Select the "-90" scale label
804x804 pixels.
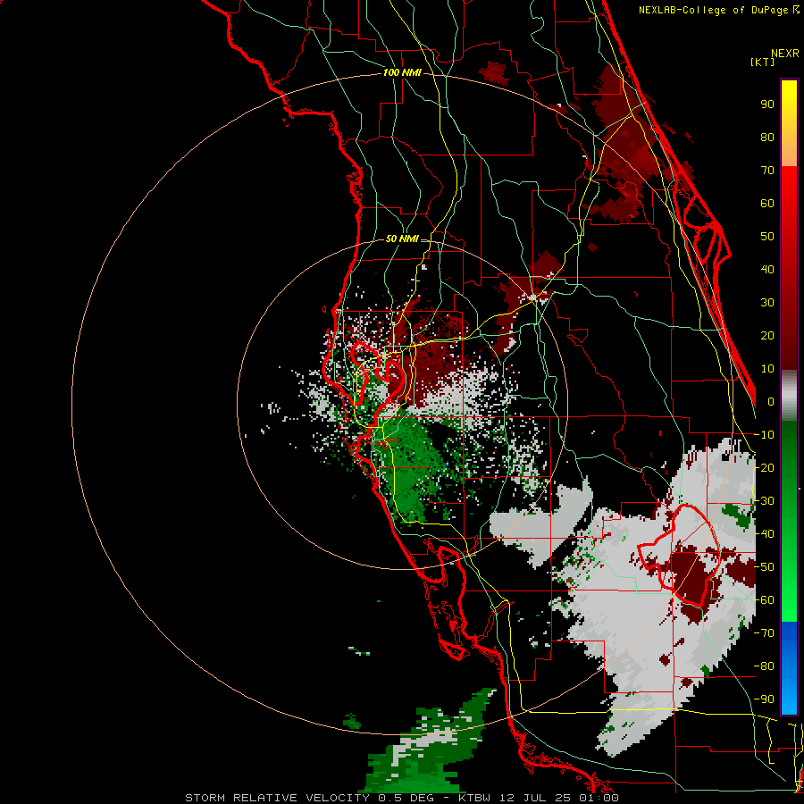point(764,699)
